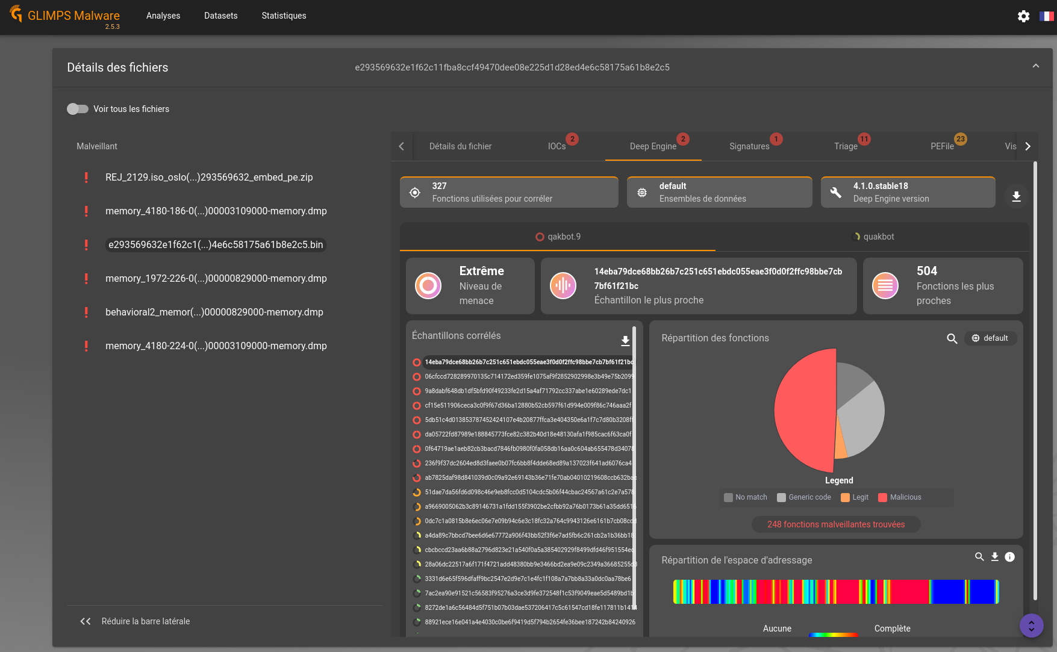This screenshot has width=1057, height=652.
Task: Click the closest functions list icon
Action: (885, 285)
